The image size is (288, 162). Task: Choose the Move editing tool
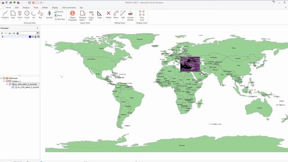[116, 14]
